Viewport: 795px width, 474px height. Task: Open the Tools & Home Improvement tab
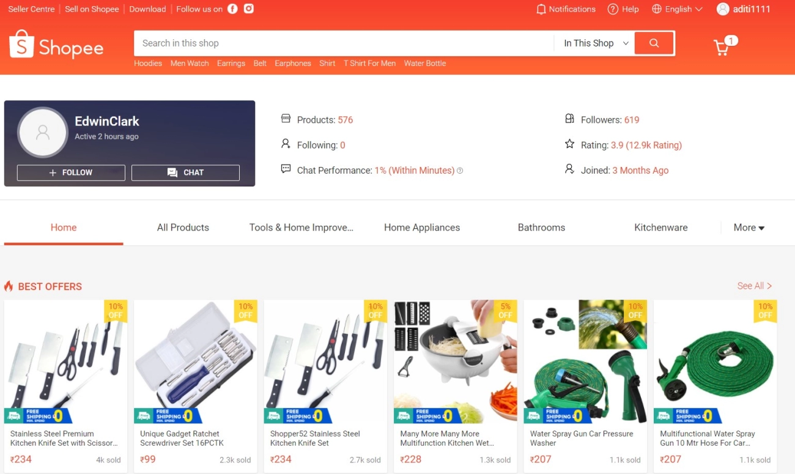click(301, 228)
